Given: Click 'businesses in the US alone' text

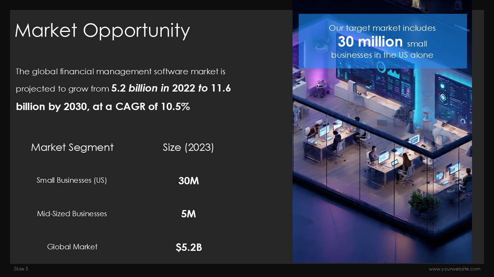Looking at the screenshot, I should tap(382, 55).
